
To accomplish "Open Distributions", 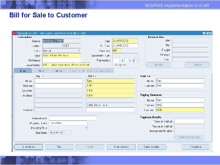I will click(x=121, y=147).
